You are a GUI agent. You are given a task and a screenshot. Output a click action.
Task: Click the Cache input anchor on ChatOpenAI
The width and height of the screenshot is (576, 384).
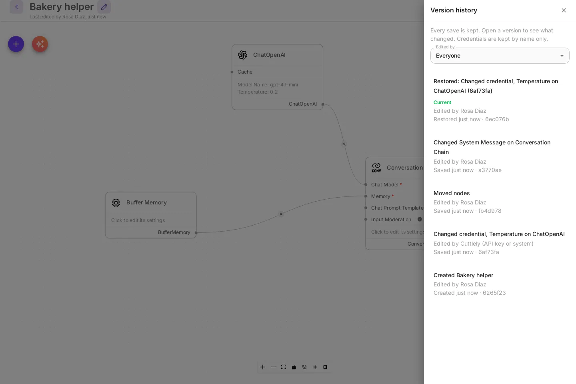232,72
